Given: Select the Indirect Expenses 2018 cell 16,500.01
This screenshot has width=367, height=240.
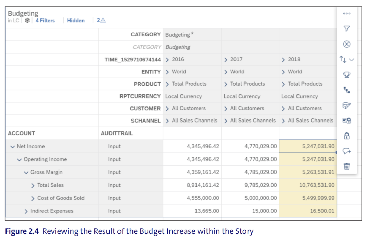Looking at the screenshot, I should (x=308, y=211).
